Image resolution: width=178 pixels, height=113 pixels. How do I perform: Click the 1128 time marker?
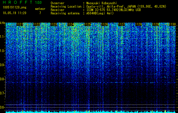coord(138,24)
